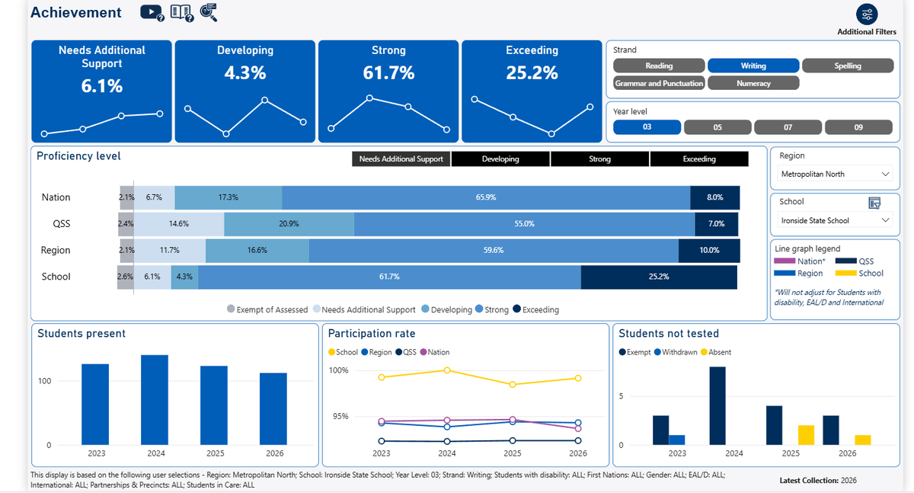This screenshot has width=914, height=493.
Task: Choose year level 07
Action: point(788,127)
